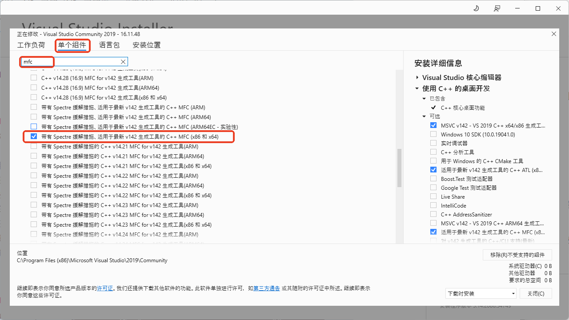Check Spectre C++ v14.21 MFC (ARM64) box

(34, 156)
